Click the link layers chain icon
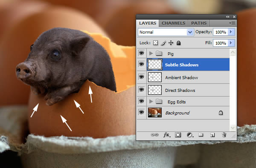The image size is (256, 168). tap(154, 135)
